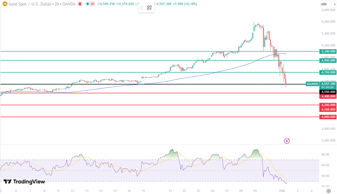
Task: Click the gold symbol logo icon
Action: pos(5,4)
